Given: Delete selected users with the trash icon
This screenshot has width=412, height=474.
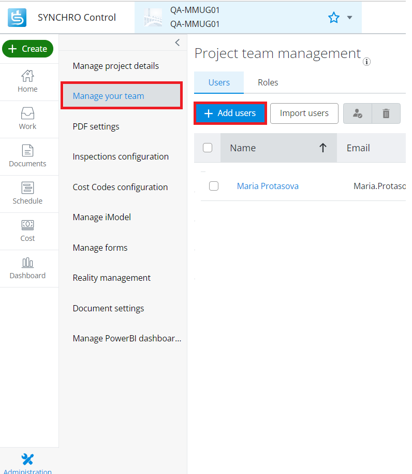Looking at the screenshot, I should click(386, 113).
